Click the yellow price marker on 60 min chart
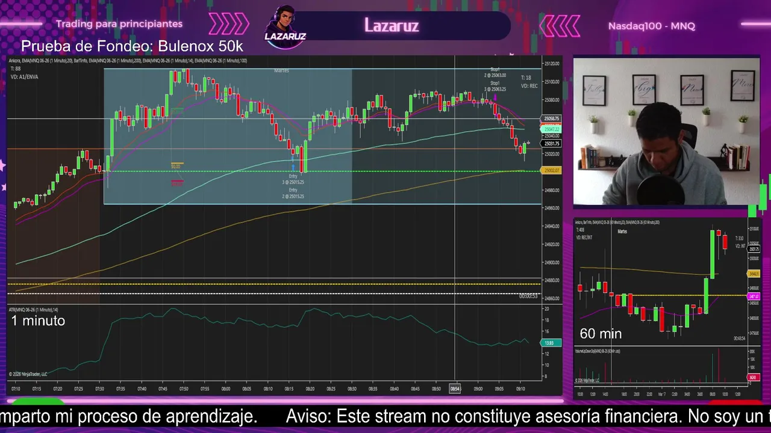771x433 pixels. pos(753,274)
